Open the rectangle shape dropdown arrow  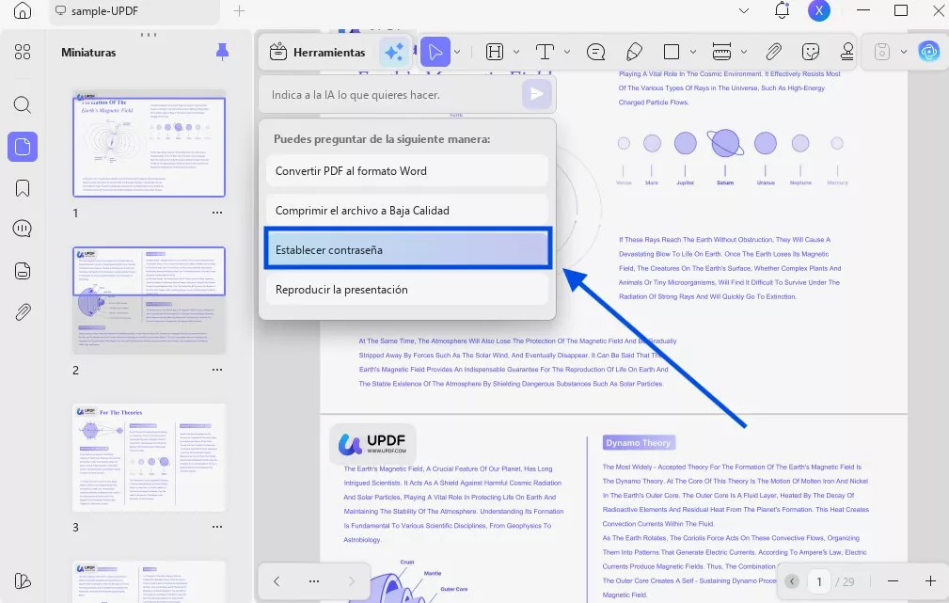pos(693,53)
